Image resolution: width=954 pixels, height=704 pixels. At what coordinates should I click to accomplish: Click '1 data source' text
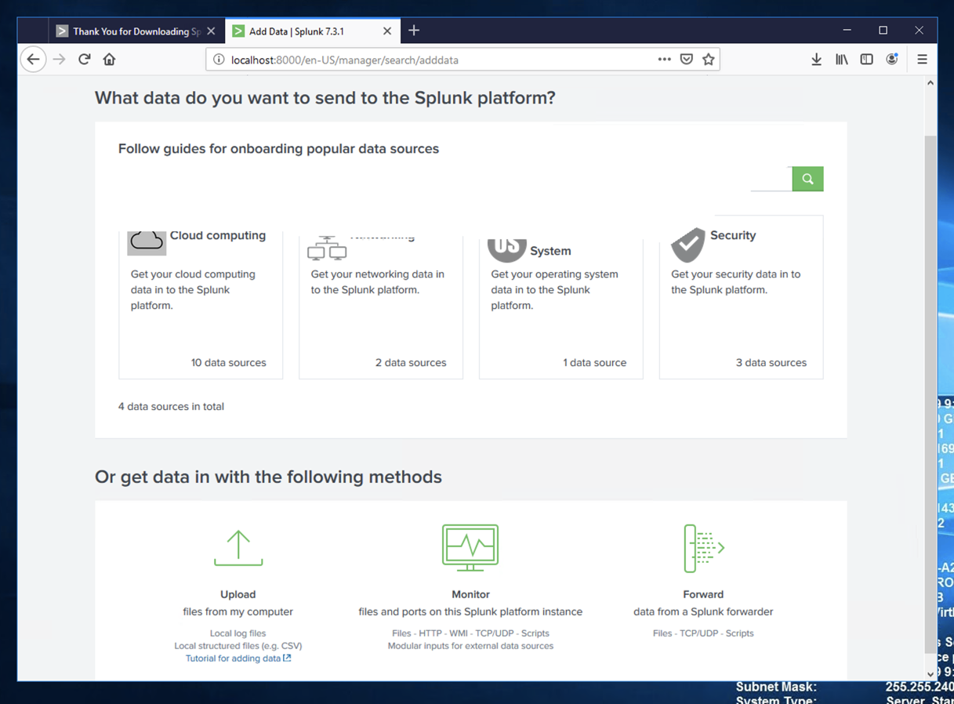[x=595, y=363]
